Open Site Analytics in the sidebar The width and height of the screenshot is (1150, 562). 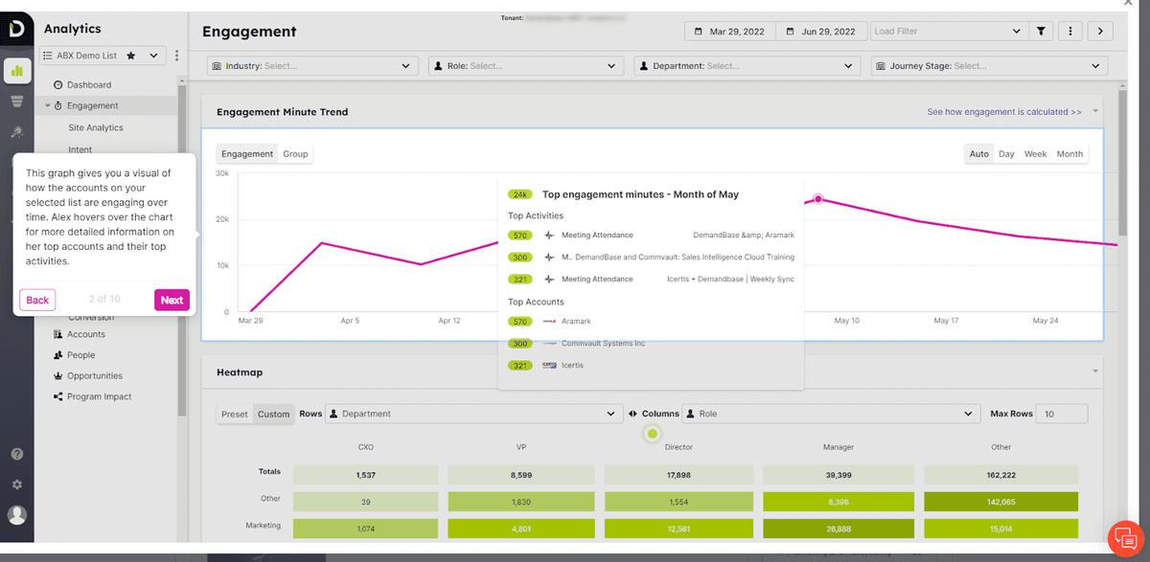click(x=96, y=127)
